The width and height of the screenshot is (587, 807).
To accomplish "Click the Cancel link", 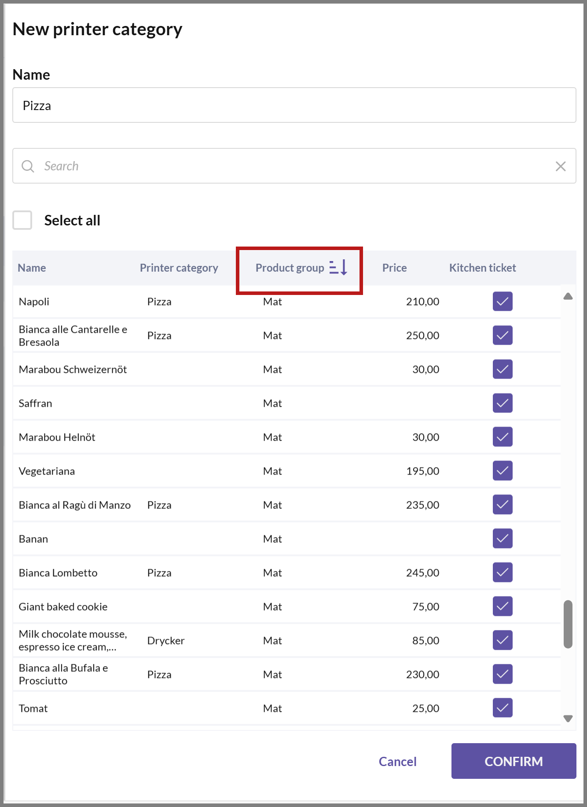I will click(x=397, y=761).
